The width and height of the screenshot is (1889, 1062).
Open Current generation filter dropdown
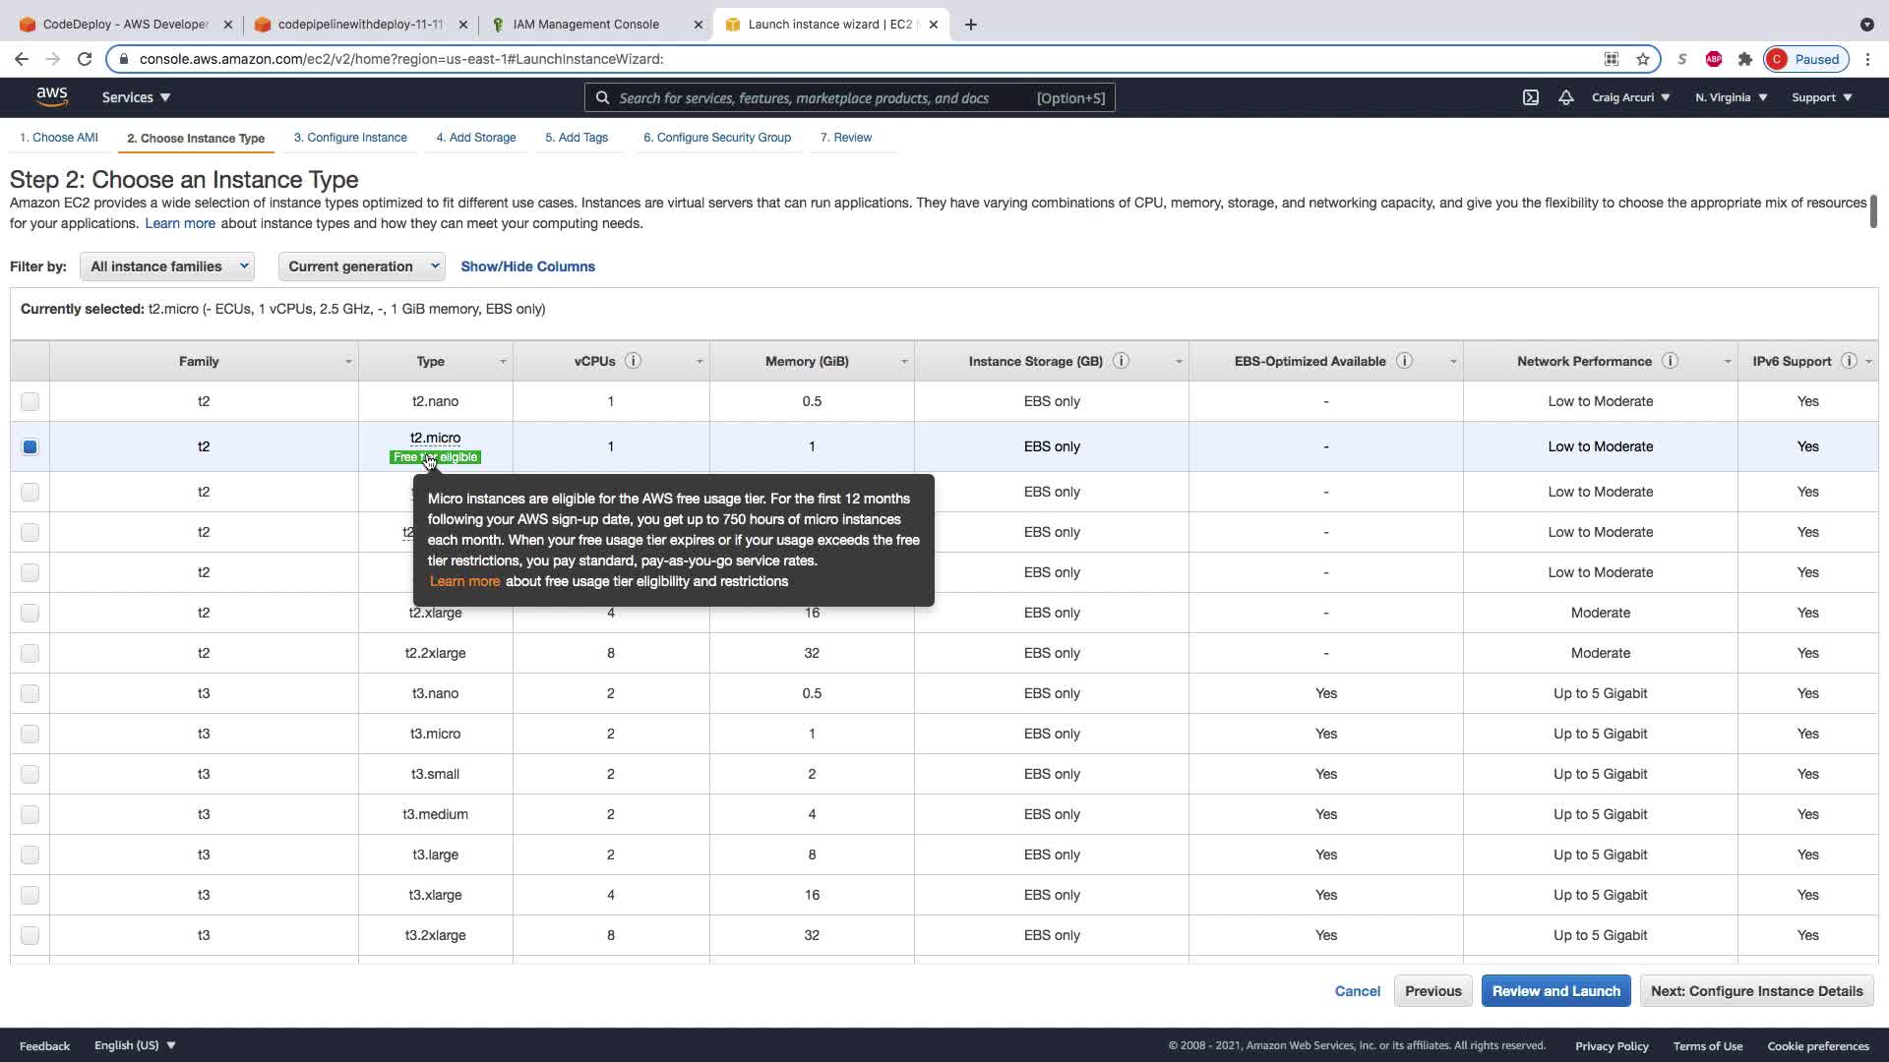(361, 266)
